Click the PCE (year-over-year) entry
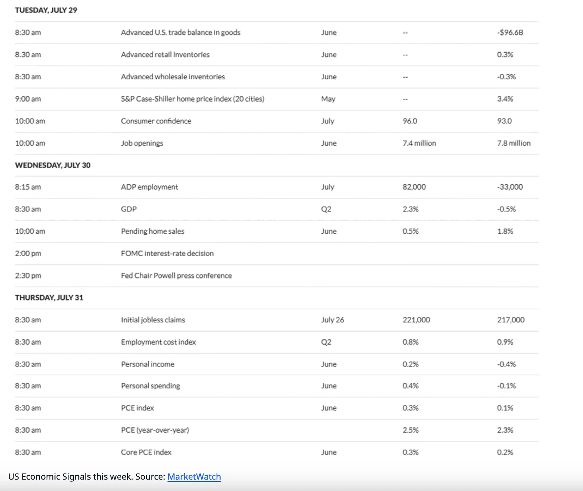This screenshot has width=583, height=491. click(x=155, y=430)
